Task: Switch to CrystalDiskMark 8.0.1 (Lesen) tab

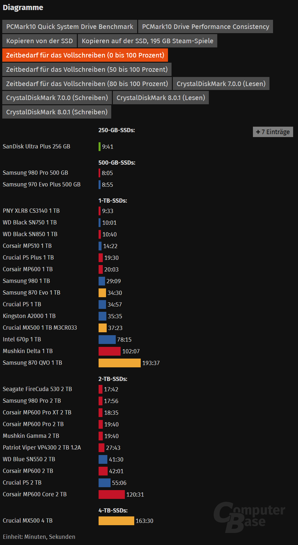Action: point(161,98)
